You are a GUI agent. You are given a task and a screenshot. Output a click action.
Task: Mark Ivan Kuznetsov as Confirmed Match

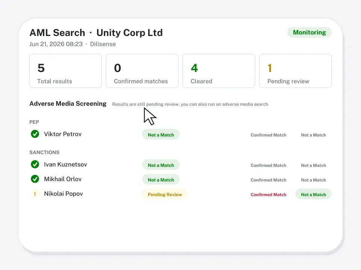(268, 165)
